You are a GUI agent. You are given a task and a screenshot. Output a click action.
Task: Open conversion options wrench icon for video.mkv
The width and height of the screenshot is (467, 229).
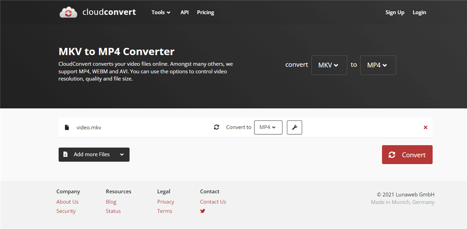tap(294, 127)
